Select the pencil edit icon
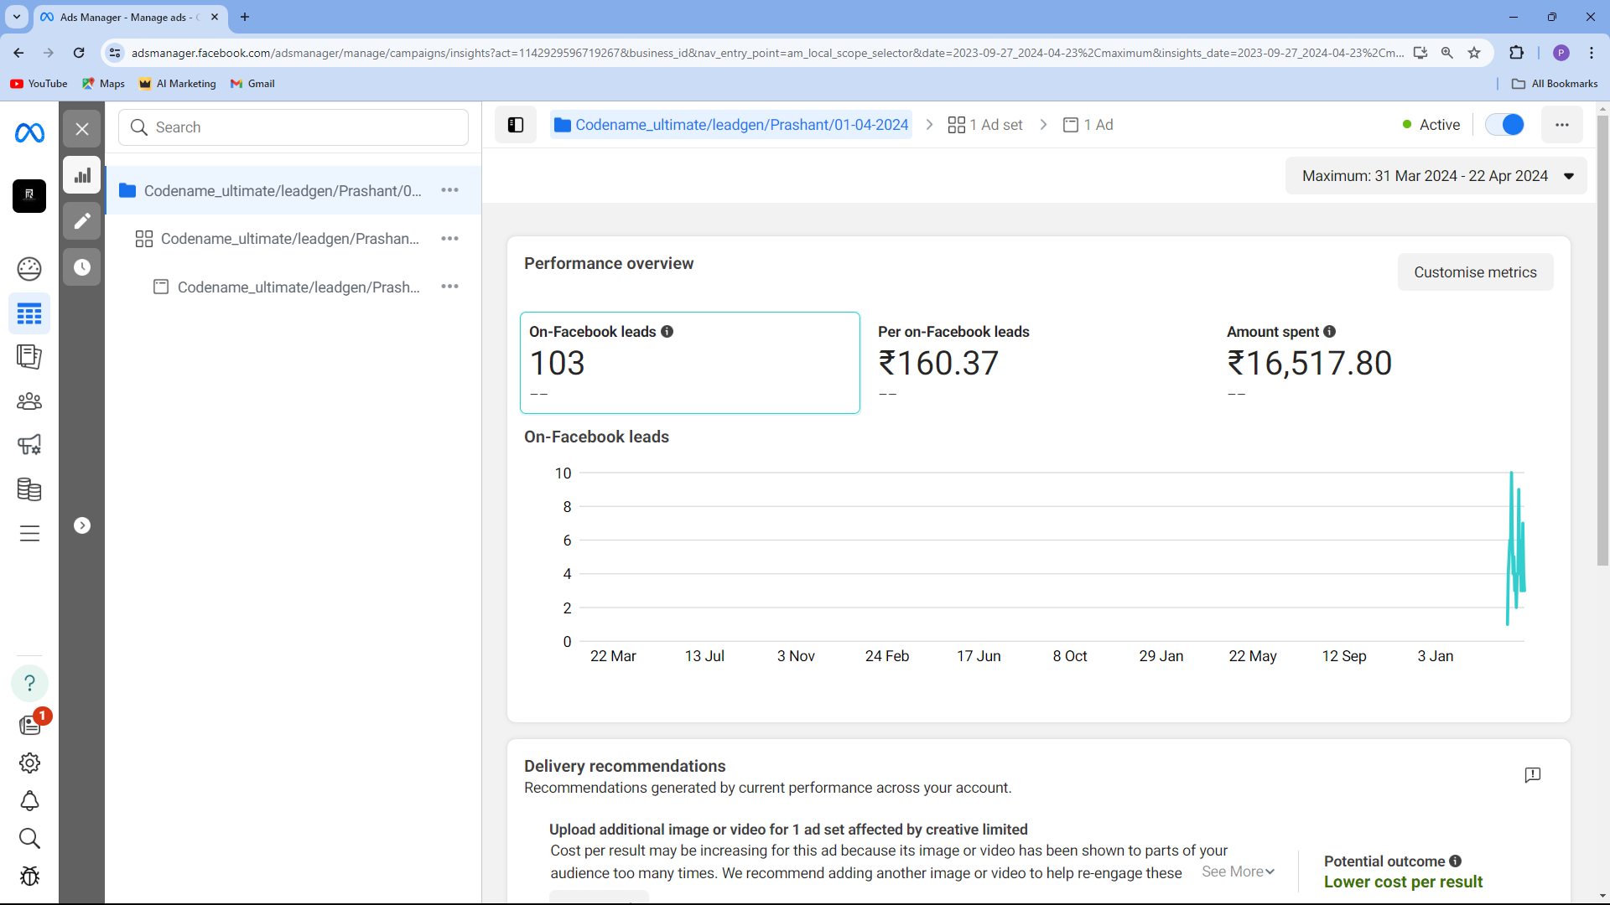1610x905 pixels. 82,221
